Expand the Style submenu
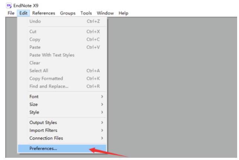 pos(62,112)
